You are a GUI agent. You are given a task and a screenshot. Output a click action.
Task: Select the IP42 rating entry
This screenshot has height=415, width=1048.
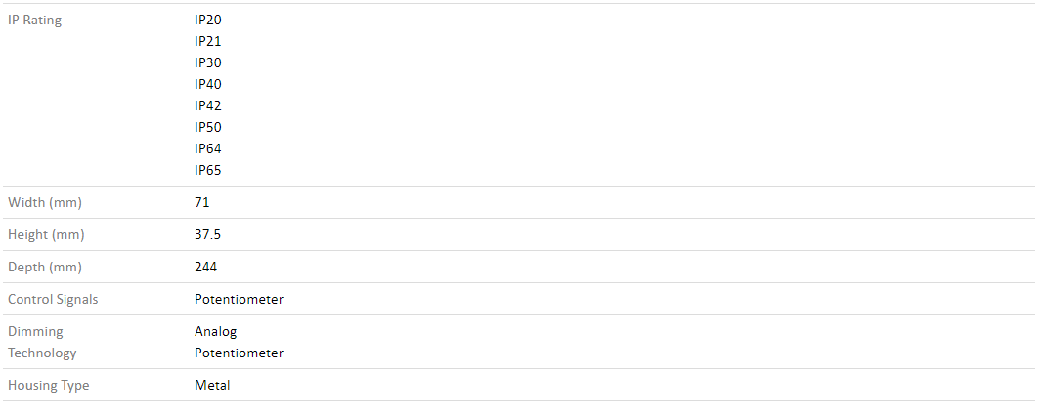(208, 105)
